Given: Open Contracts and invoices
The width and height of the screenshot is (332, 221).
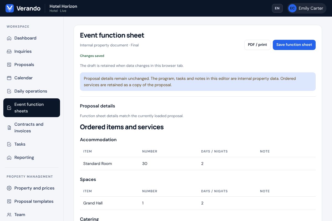Looking at the screenshot, I should click(32, 128).
